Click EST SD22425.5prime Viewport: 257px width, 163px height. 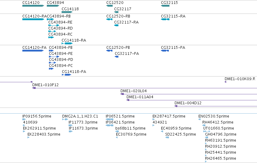coord(167,137)
